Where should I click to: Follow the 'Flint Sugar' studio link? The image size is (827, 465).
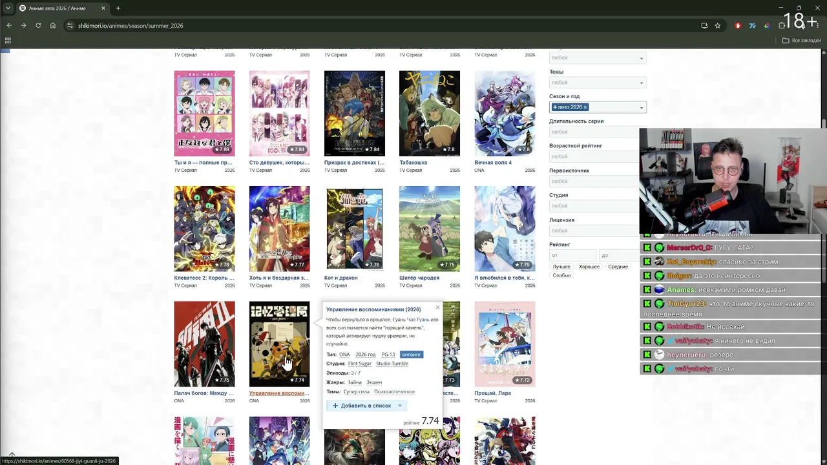(x=359, y=364)
